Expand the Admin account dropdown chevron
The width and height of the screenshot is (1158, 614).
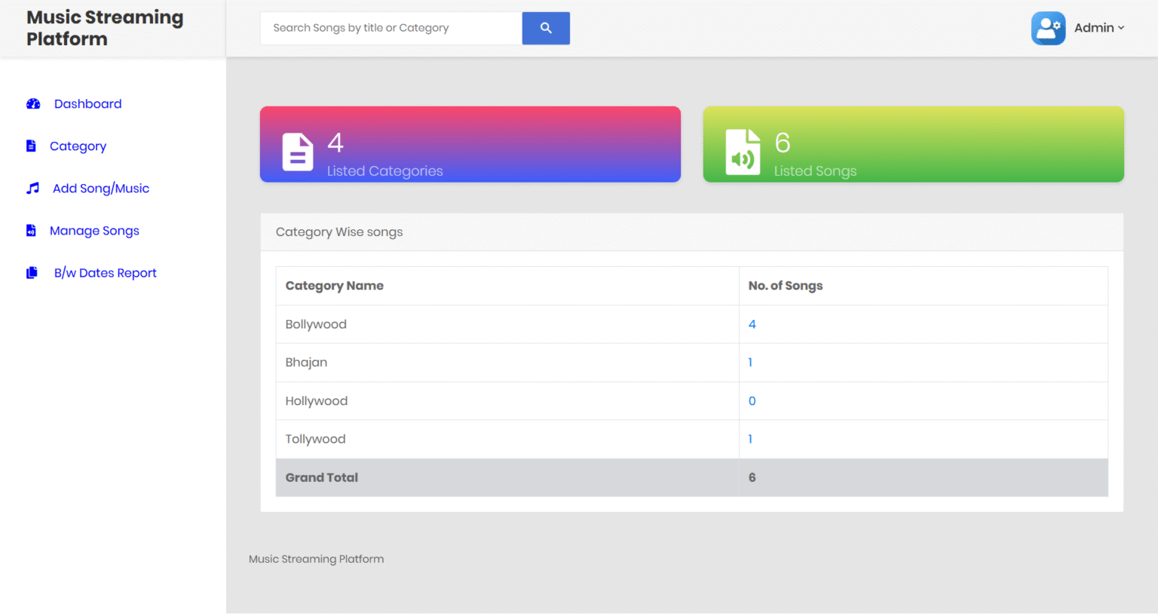(x=1120, y=28)
